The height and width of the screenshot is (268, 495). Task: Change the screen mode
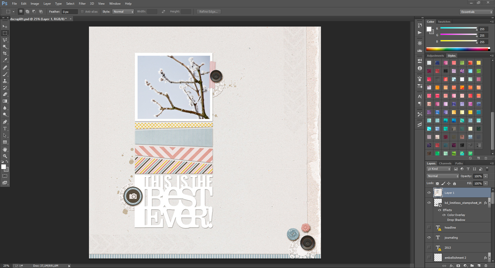tap(5, 183)
